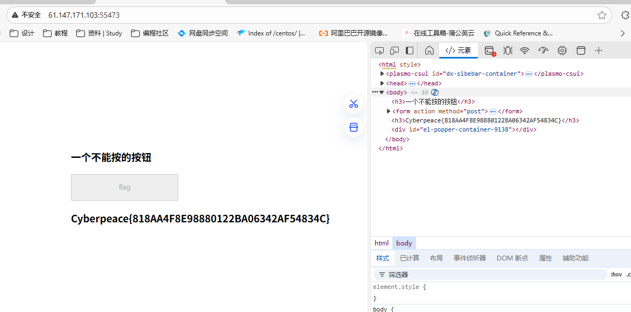Screen dimensions: 631x312
Task: Bookmark this page with the star icon
Action: tap(602, 15)
